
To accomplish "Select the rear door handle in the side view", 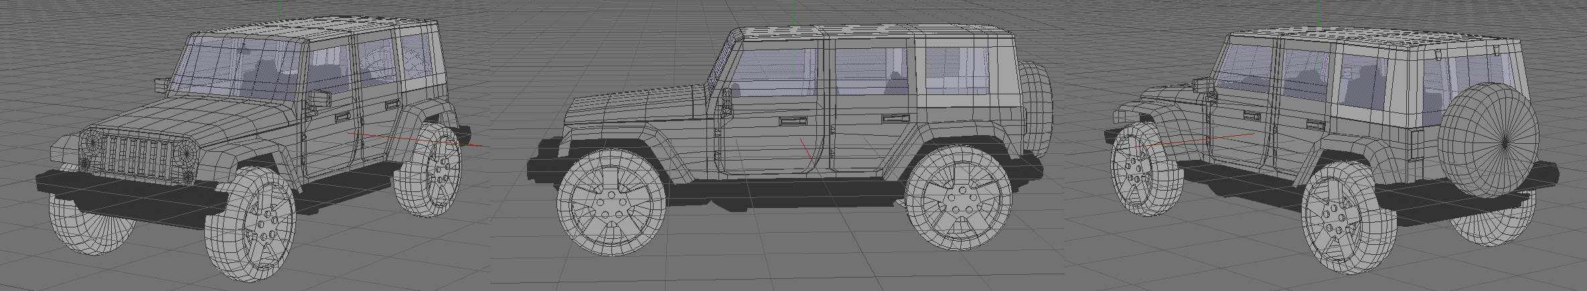I will (x=897, y=119).
